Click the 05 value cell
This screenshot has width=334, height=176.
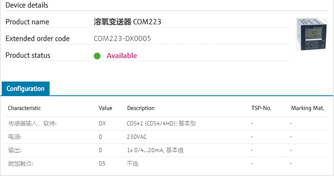pos(102,163)
